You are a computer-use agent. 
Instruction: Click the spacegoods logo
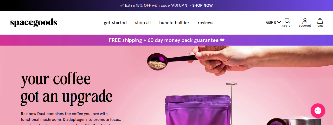coord(34,23)
